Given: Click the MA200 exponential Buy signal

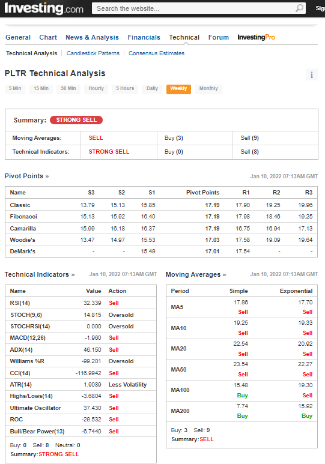Looking at the screenshot, I should click(x=307, y=416).
